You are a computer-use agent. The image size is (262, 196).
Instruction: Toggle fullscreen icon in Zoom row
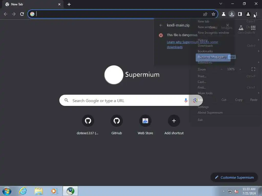click(253, 69)
